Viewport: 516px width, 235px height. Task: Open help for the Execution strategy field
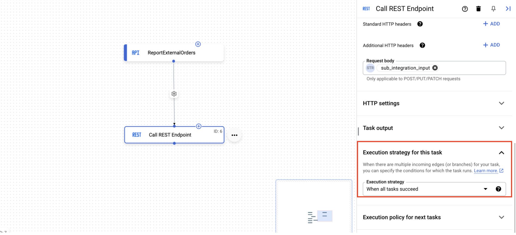[498, 189]
